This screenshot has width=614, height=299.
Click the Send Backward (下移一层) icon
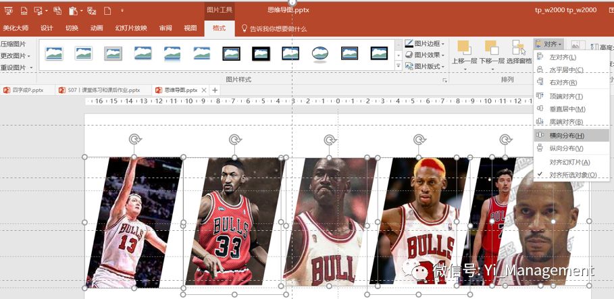[492, 47]
